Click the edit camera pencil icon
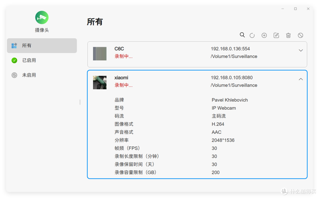Viewport: 319px width, 198px height. pos(276,35)
